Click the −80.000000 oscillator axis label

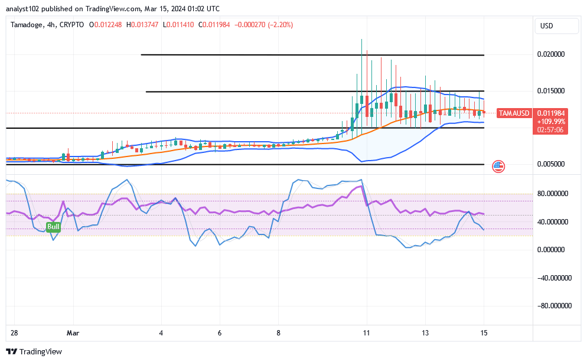(x=555, y=306)
